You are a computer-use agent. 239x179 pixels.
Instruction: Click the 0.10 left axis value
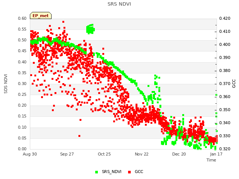pyautogui.click(x=22, y=127)
